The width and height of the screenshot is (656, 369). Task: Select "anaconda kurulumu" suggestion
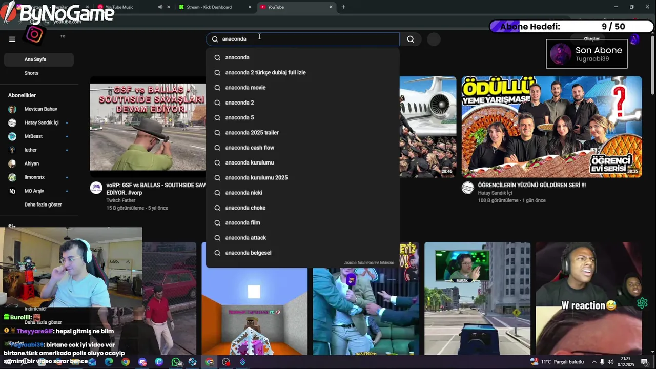302,162
